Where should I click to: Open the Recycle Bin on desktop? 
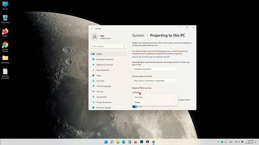[x=5, y=19]
